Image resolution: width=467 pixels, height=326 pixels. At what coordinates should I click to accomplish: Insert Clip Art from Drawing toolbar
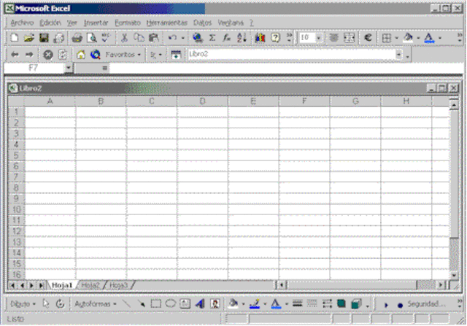215,304
